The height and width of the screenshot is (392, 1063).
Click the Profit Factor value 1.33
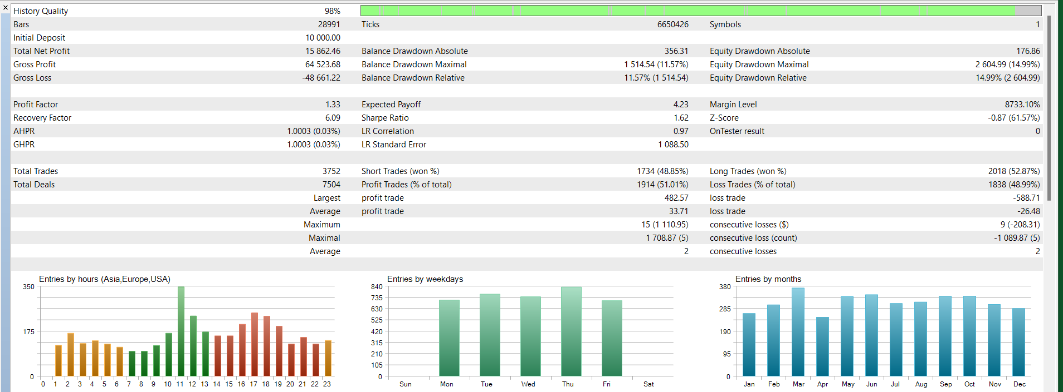pyautogui.click(x=333, y=105)
